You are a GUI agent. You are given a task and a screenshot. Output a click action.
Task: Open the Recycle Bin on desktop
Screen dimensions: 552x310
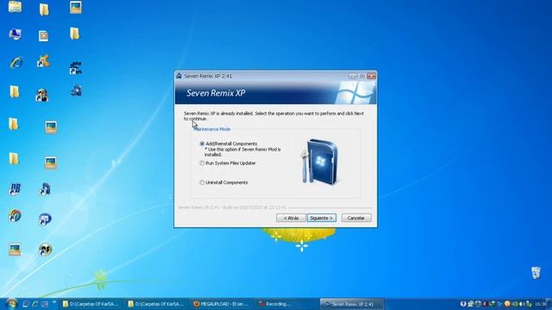[x=536, y=273]
